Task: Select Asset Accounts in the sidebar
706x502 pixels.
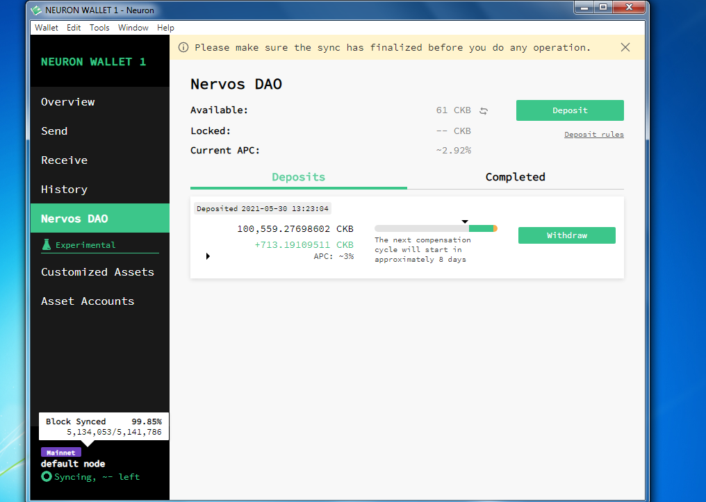Action: 87,301
